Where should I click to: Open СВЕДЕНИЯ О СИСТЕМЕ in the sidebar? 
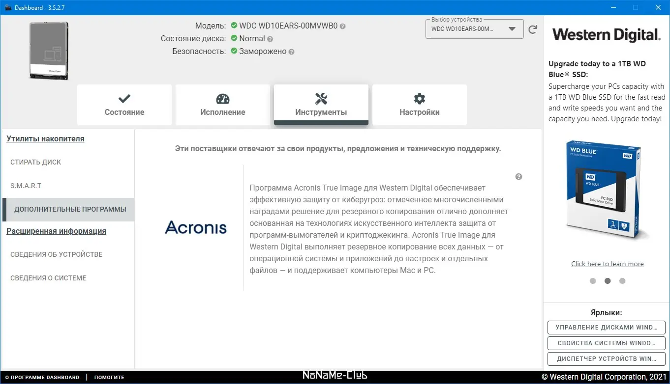68,278
